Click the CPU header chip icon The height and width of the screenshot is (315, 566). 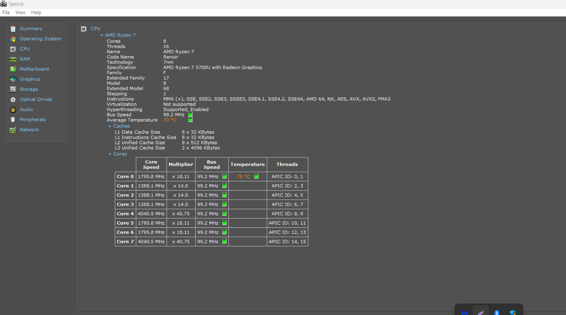(84, 29)
